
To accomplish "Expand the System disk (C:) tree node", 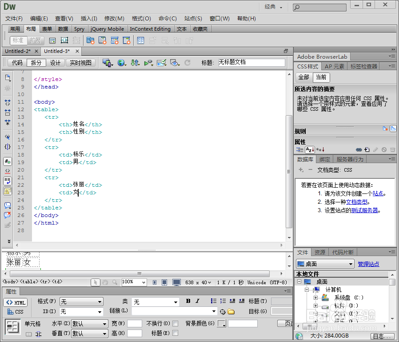I will point(315,298).
